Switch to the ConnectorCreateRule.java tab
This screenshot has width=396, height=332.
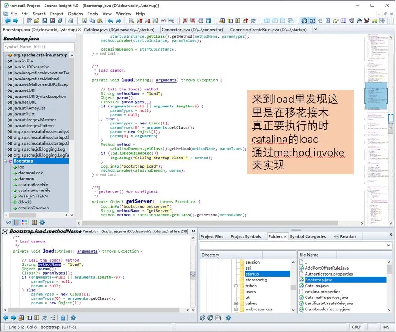(x=268, y=29)
